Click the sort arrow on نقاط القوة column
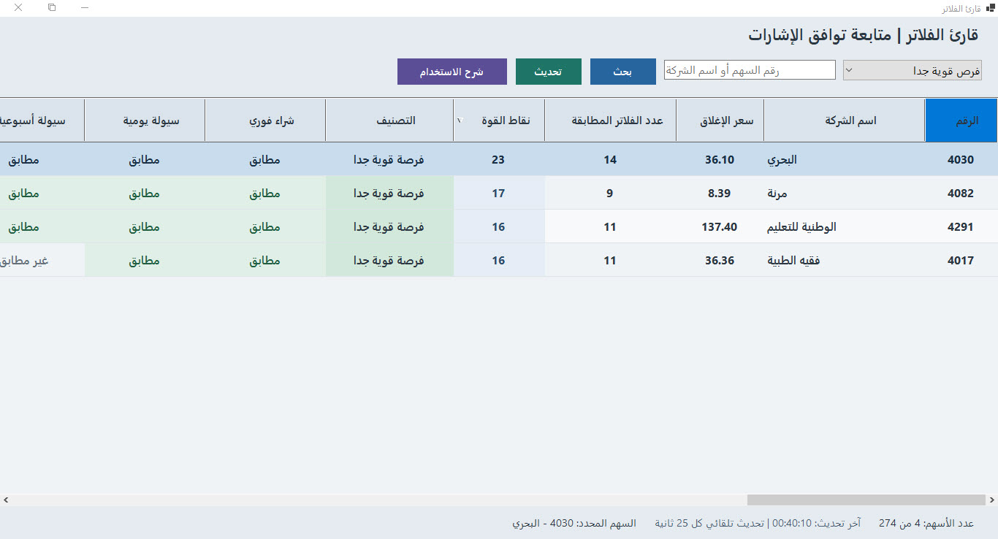Image resolution: width=998 pixels, height=539 pixels. (x=460, y=121)
